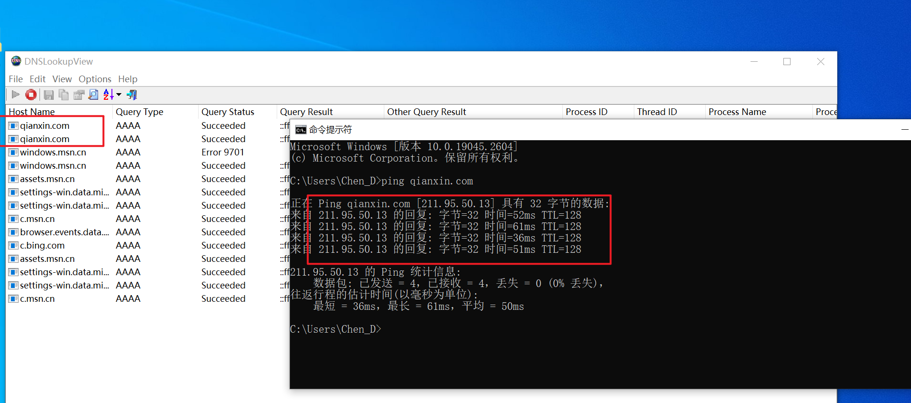Click the Find magnifier icon
The width and height of the screenshot is (911, 403).
[x=94, y=95]
